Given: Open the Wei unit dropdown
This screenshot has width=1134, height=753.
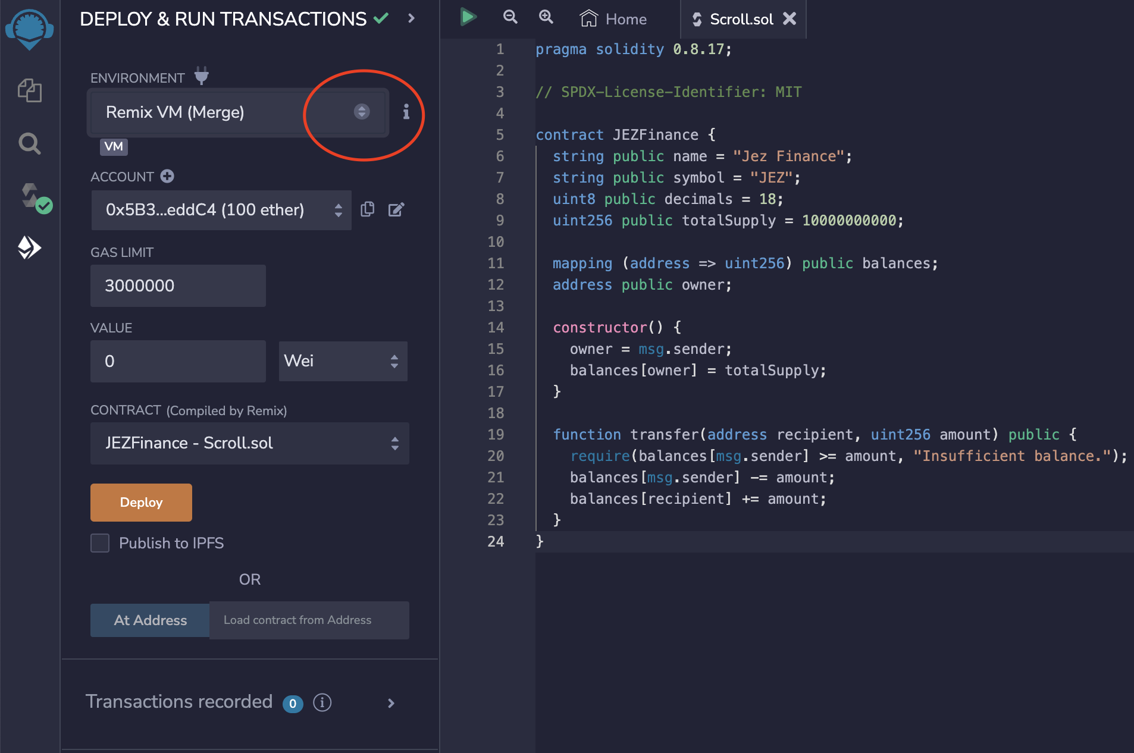Looking at the screenshot, I should [x=343, y=361].
